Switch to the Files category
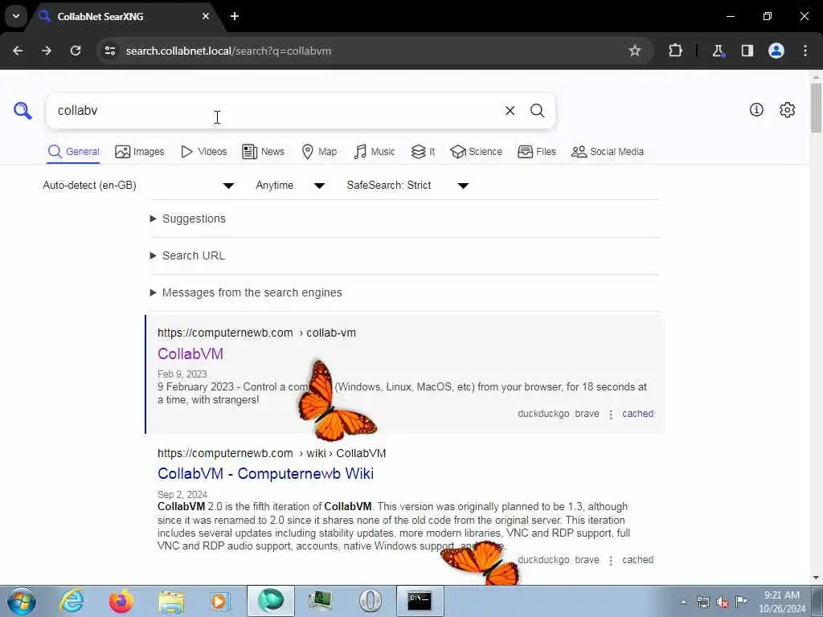This screenshot has width=823, height=617. click(x=536, y=152)
